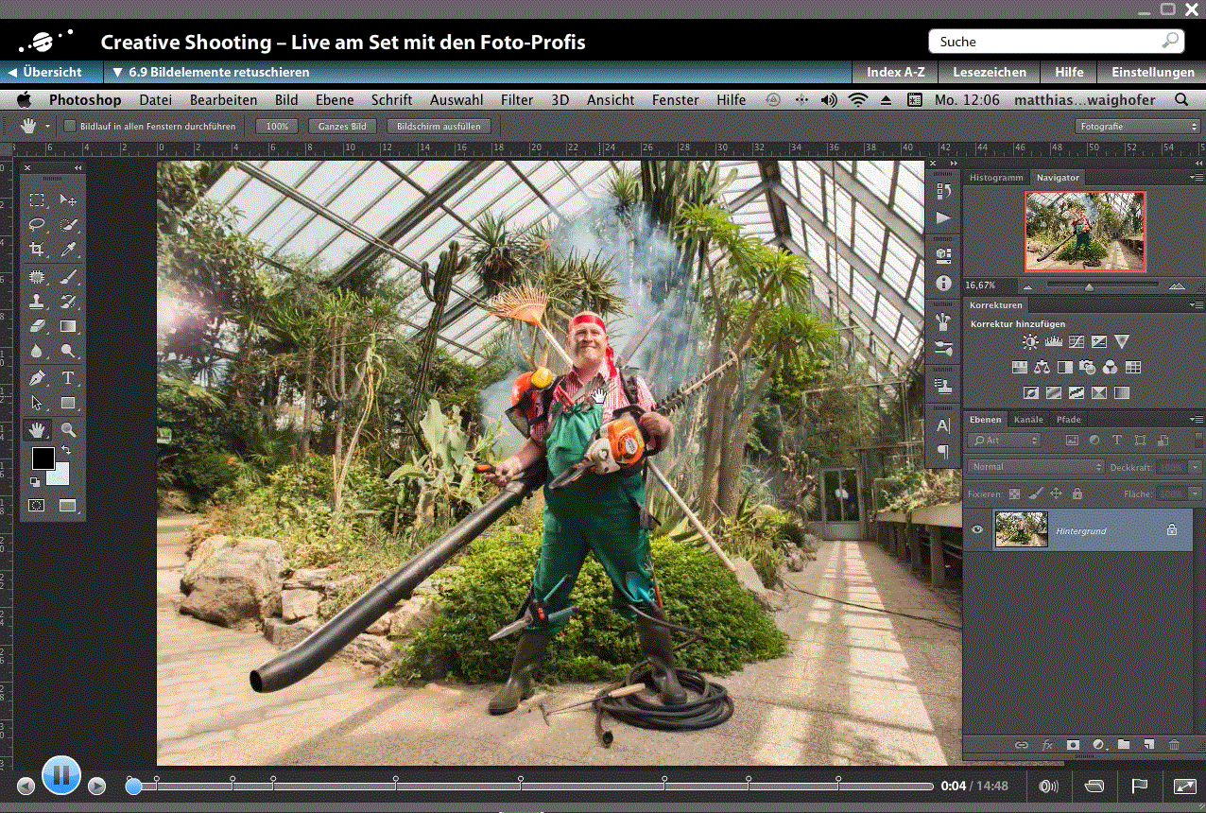This screenshot has width=1206, height=813.
Task: Select the Crop tool
Action: 37,250
